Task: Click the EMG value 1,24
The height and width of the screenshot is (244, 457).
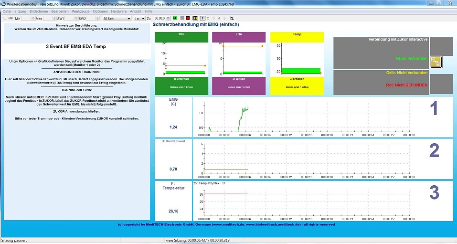Action: 173,127
